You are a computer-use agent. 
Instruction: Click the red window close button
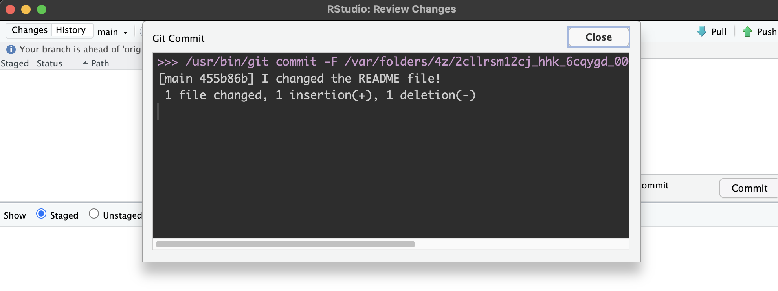pos(10,9)
